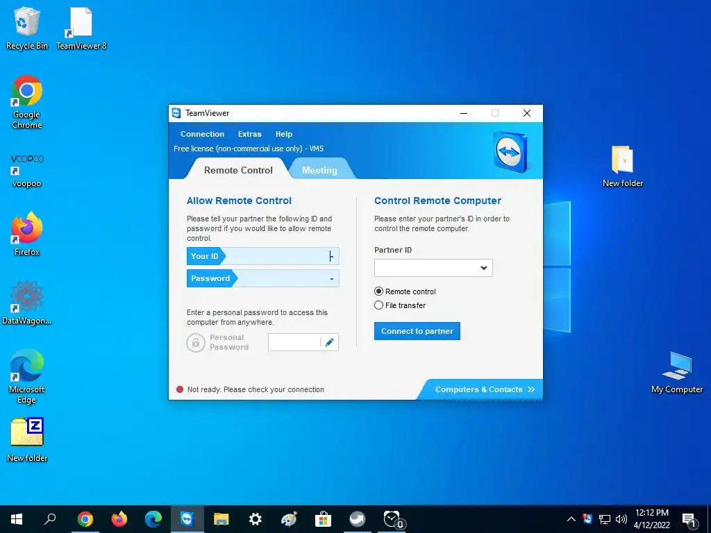
Task: Click the TeamViewer title bar icon
Action: pos(177,113)
